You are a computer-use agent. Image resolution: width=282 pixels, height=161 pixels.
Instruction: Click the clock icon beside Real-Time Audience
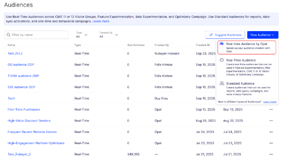click(x=222, y=60)
